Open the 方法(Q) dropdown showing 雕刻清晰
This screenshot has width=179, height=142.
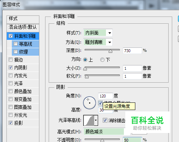pos(98,42)
